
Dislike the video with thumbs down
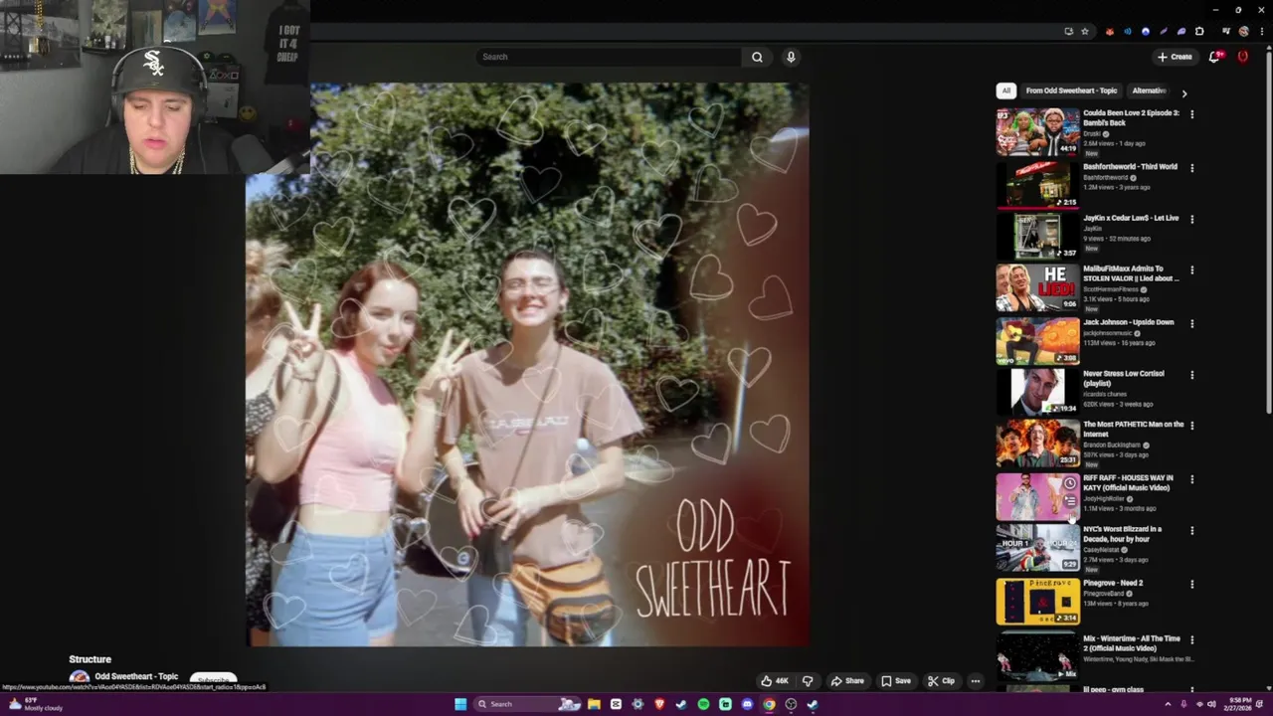(x=808, y=681)
